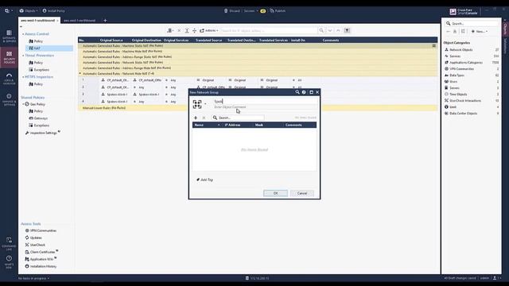509x286 pixels.
Task: Click Add Tag in the dialog
Action: click(x=205, y=180)
